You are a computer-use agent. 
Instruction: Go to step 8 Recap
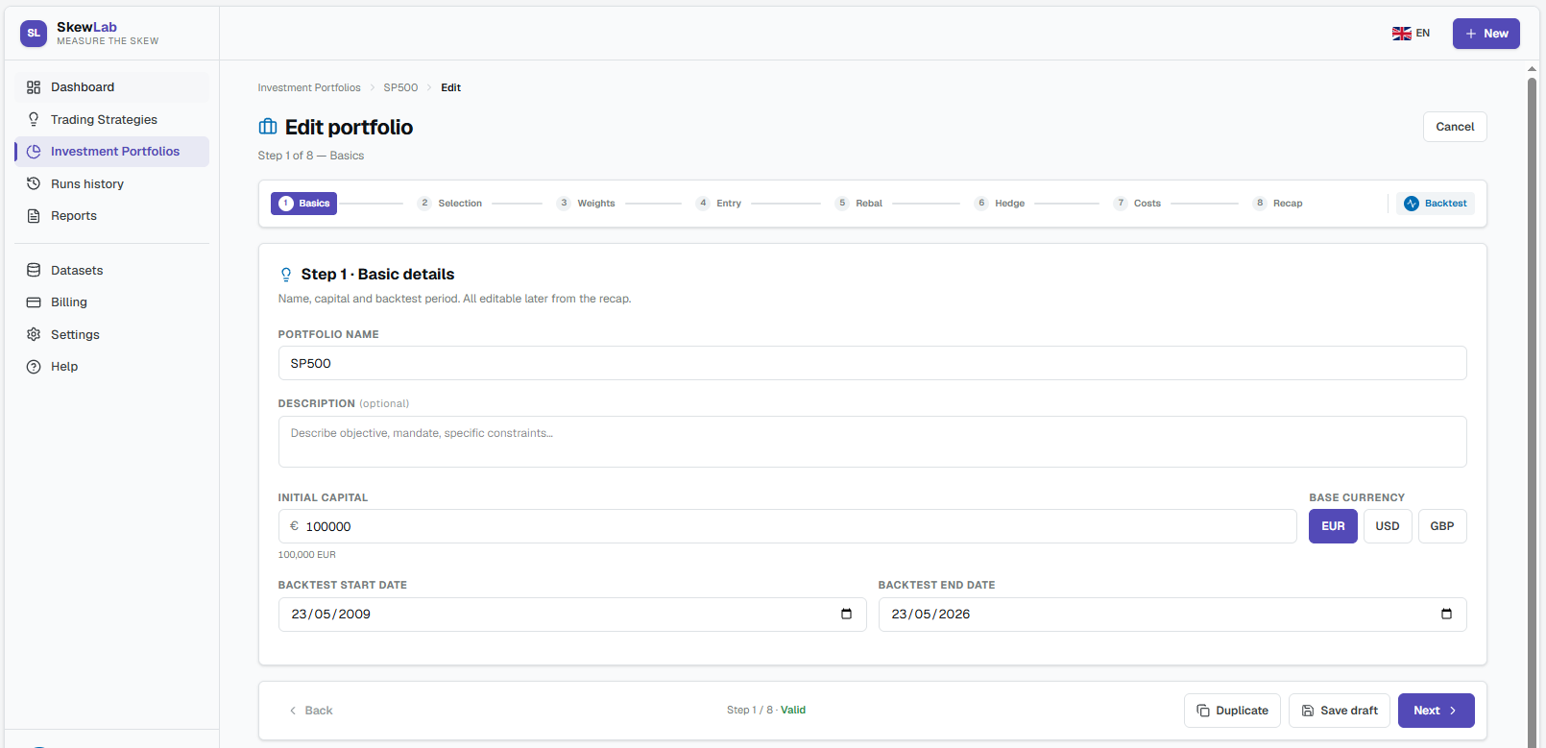coord(1279,204)
